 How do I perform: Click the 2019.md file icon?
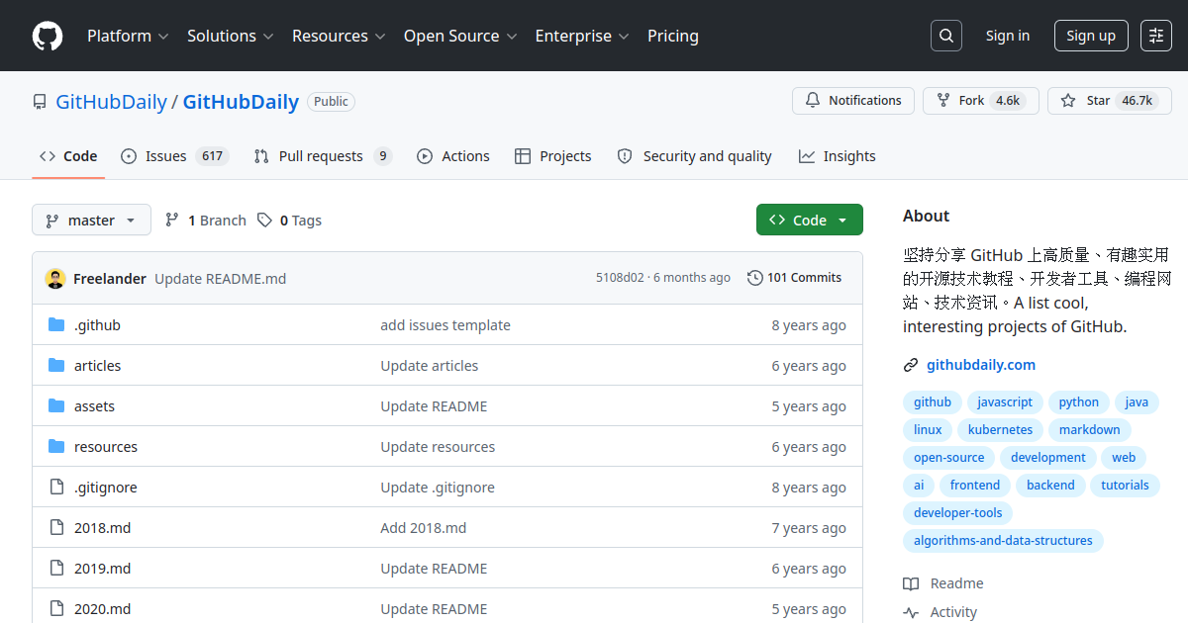(56, 569)
